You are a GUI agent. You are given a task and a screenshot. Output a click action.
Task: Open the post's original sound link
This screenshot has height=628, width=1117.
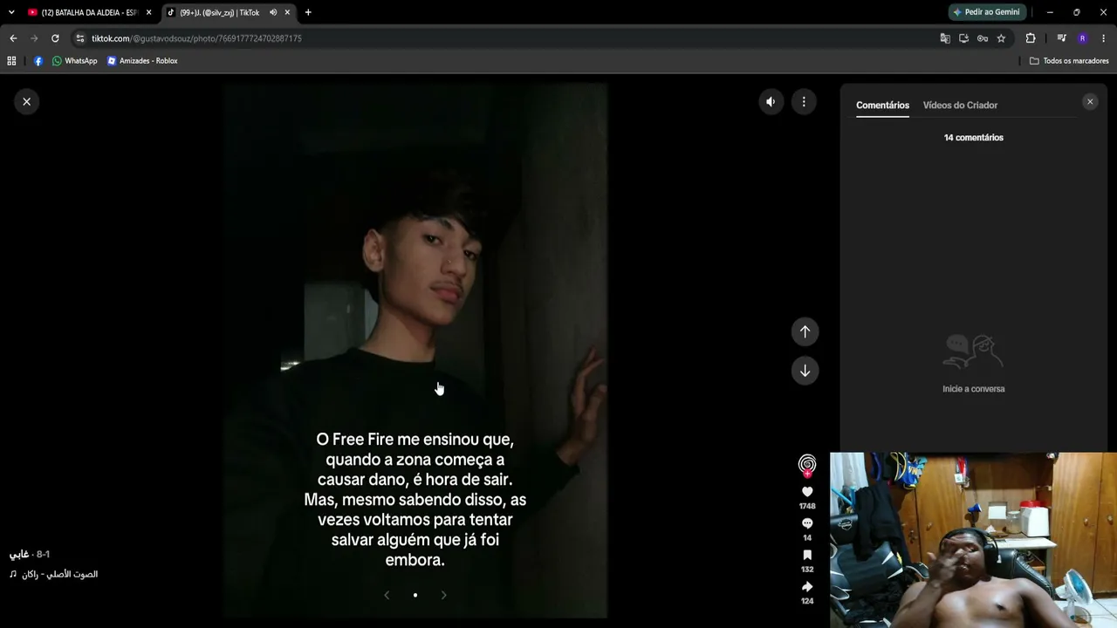[54, 574]
